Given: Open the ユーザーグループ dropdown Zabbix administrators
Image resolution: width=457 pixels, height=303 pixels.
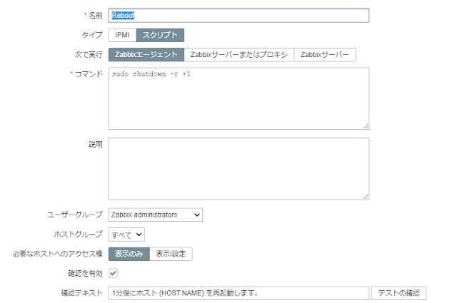Looking at the screenshot, I should [156, 215].
